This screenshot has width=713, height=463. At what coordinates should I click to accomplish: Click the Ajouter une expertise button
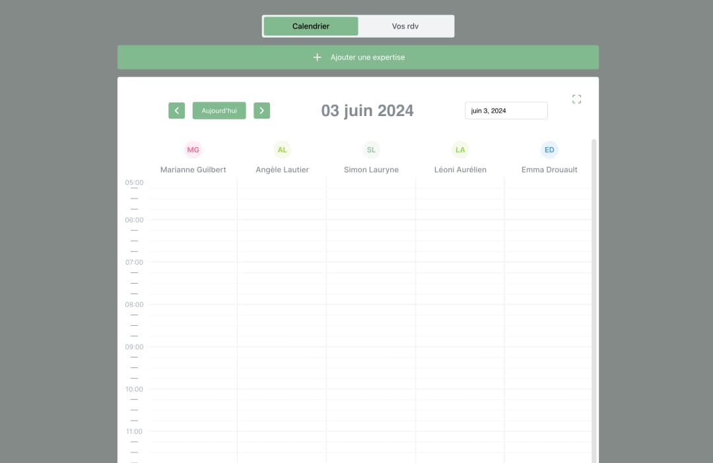[368, 57]
